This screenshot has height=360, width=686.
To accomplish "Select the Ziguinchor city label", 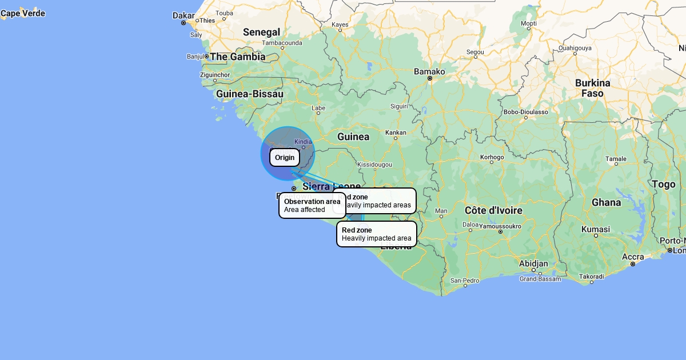I will (215, 75).
